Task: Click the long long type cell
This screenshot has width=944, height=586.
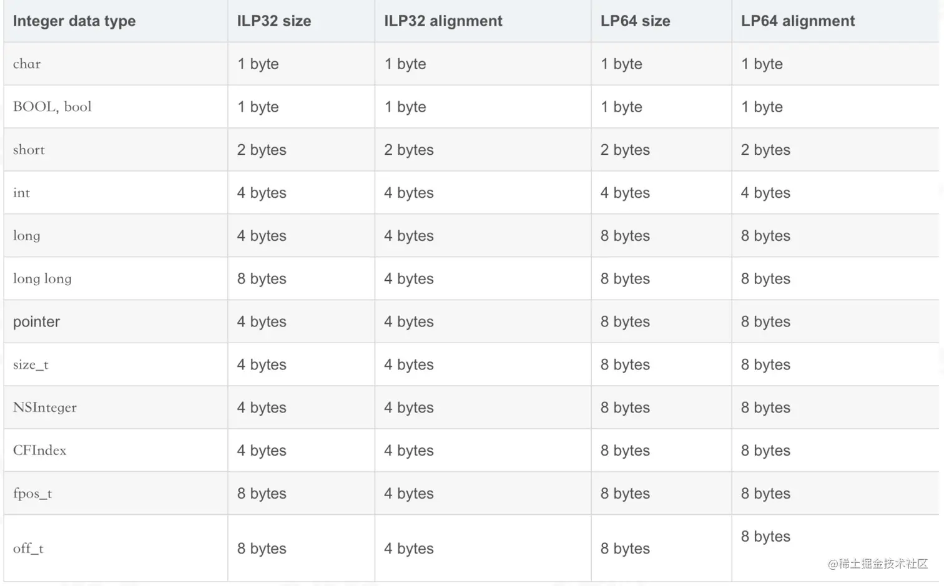Action: (x=42, y=279)
